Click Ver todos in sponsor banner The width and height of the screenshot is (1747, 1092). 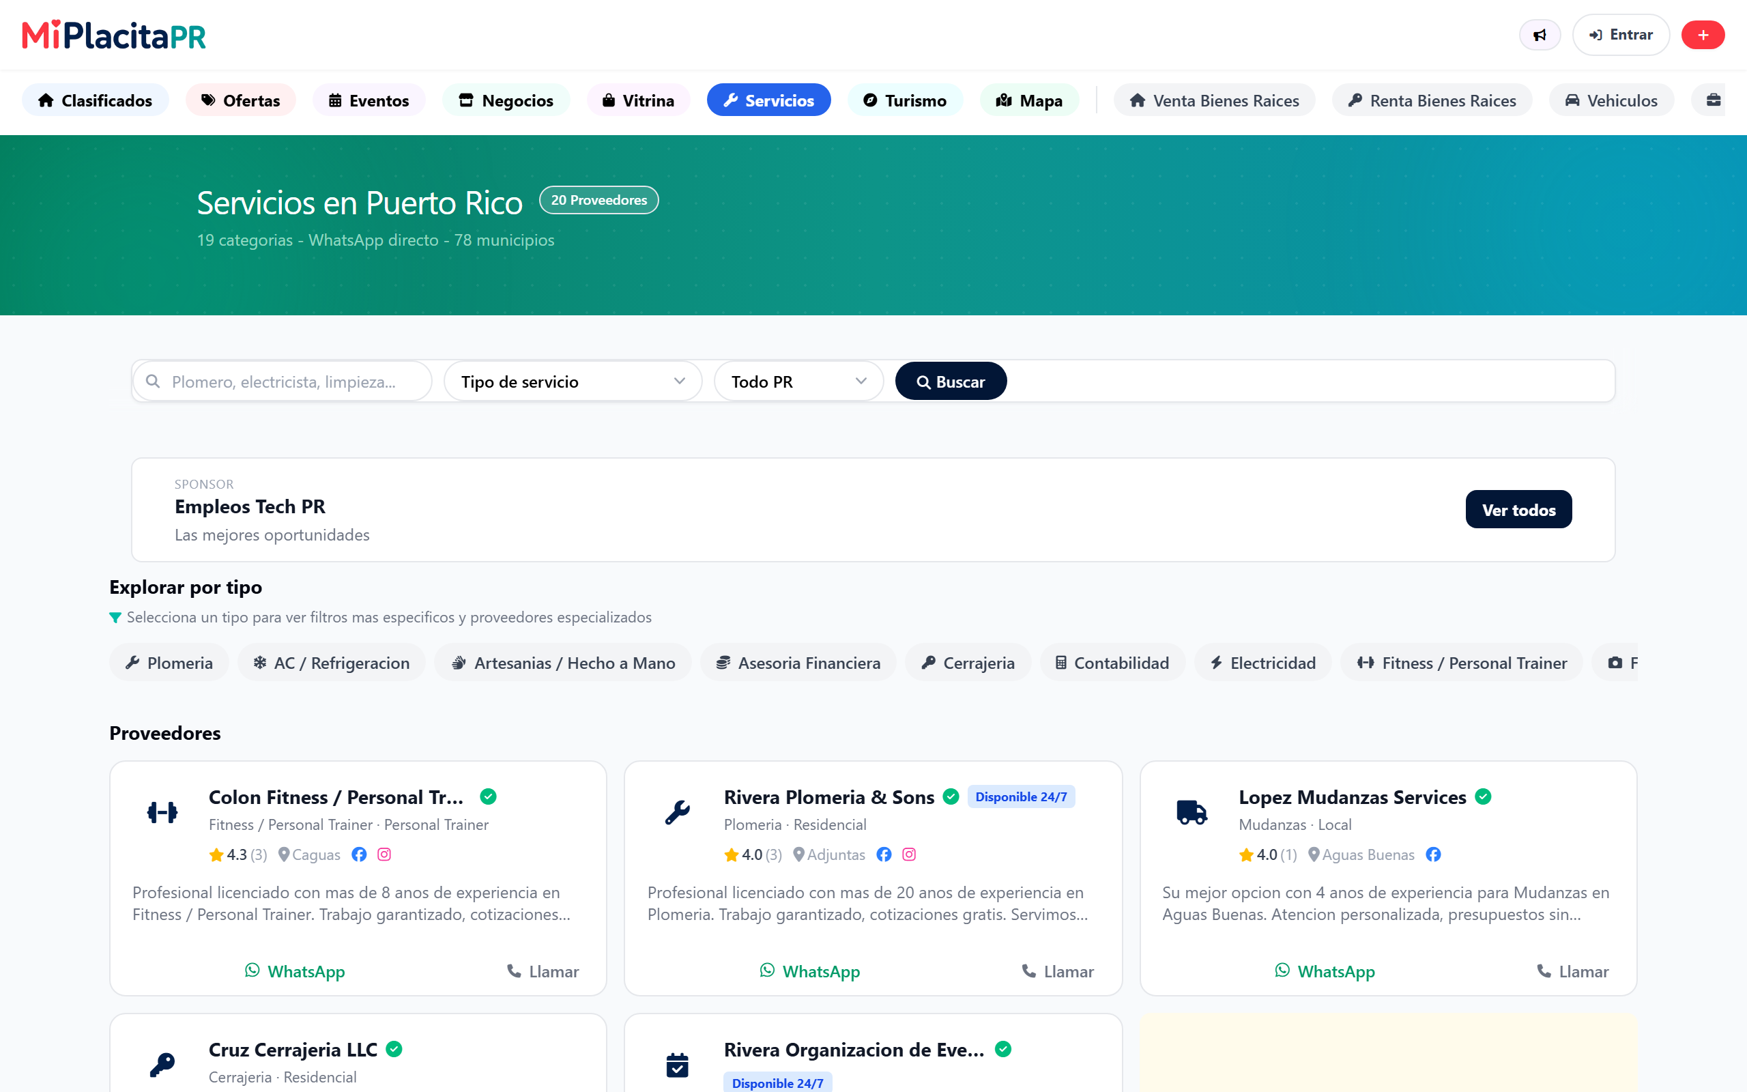coord(1518,509)
